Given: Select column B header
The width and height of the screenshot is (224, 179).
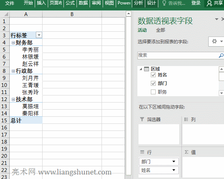Looking at the screenshot, I should tap(72, 14).
